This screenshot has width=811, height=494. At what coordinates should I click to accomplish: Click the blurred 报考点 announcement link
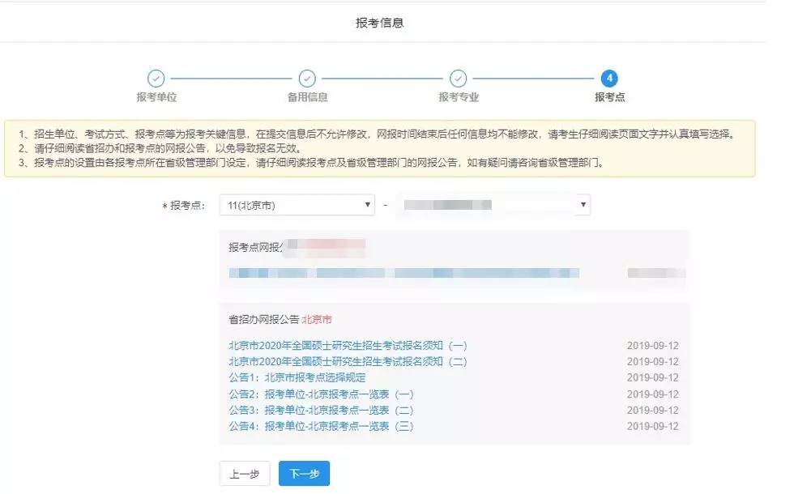(405, 273)
